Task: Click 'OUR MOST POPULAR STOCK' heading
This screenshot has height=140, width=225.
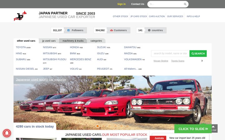Action: [124, 135]
